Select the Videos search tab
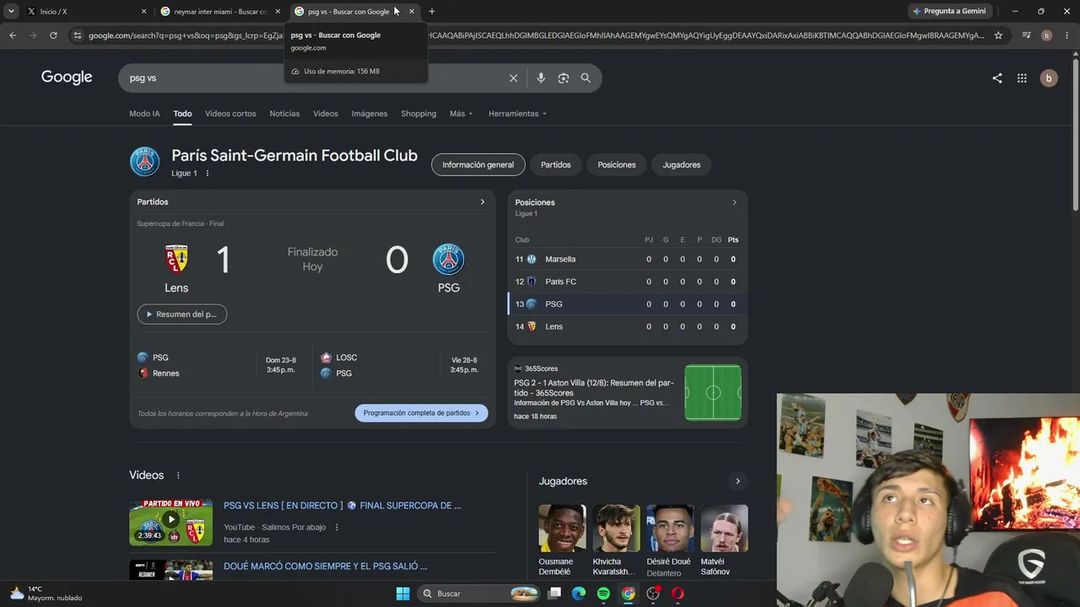The width and height of the screenshot is (1080, 607). 326,114
